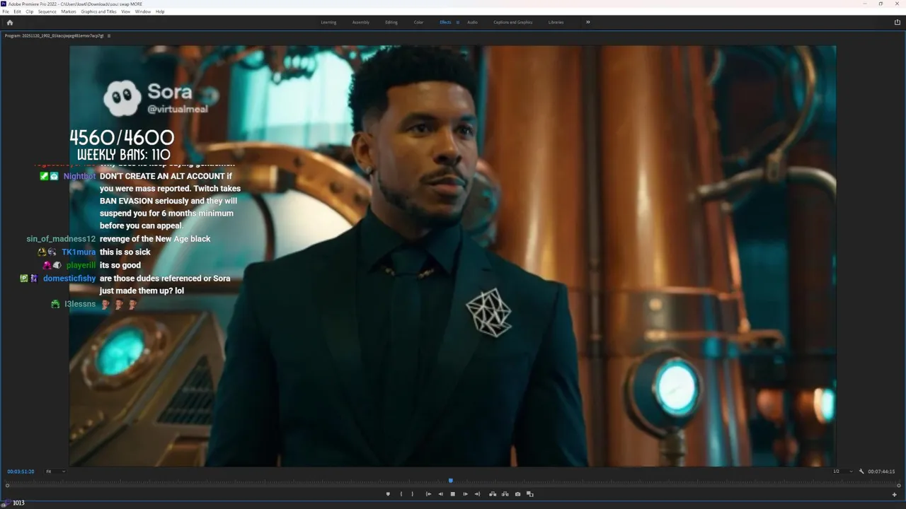906x509 pixels.
Task: Open the button editor plus icon
Action: pyautogui.click(x=895, y=494)
